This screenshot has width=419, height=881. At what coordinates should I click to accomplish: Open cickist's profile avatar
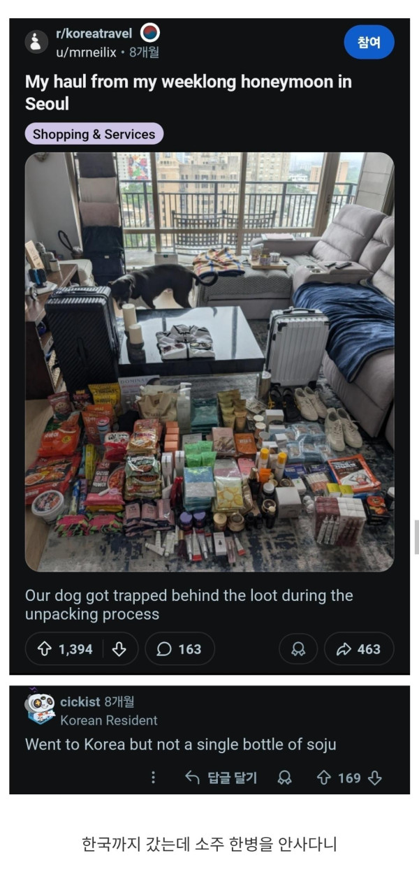click(39, 707)
